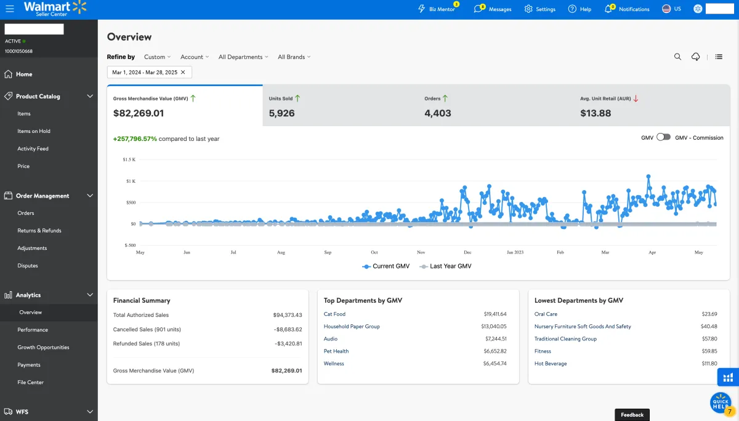This screenshot has width=739, height=421.
Task: Open the Messages chat icon
Action: coord(479,9)
